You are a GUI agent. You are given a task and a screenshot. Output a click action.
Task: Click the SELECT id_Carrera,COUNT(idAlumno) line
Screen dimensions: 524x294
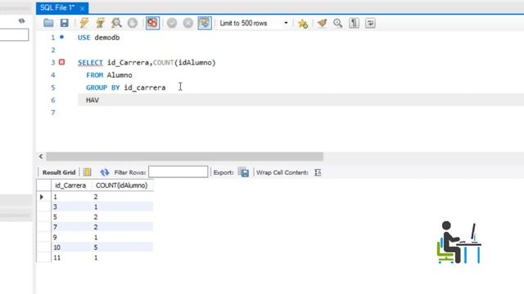click(147, 63)
